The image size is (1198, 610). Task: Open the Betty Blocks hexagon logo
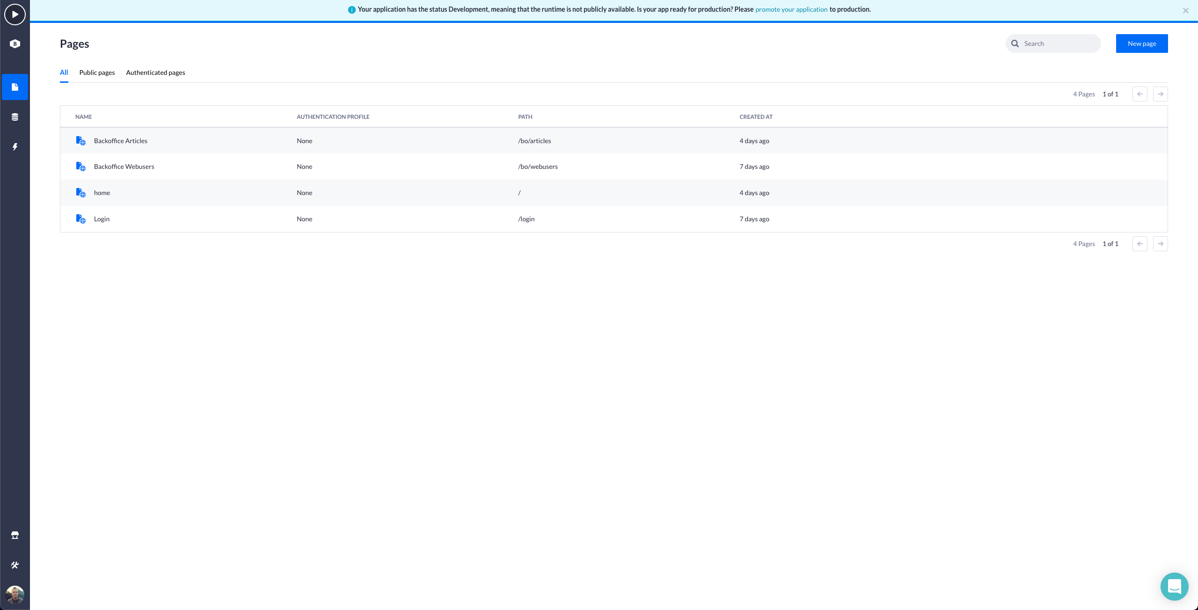coord(15,43)
